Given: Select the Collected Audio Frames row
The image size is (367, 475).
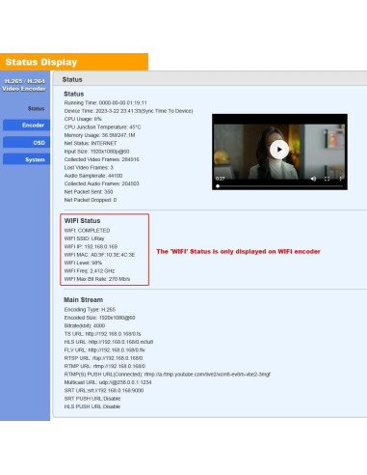Looking at the screenshot, I should click(101, 183).
